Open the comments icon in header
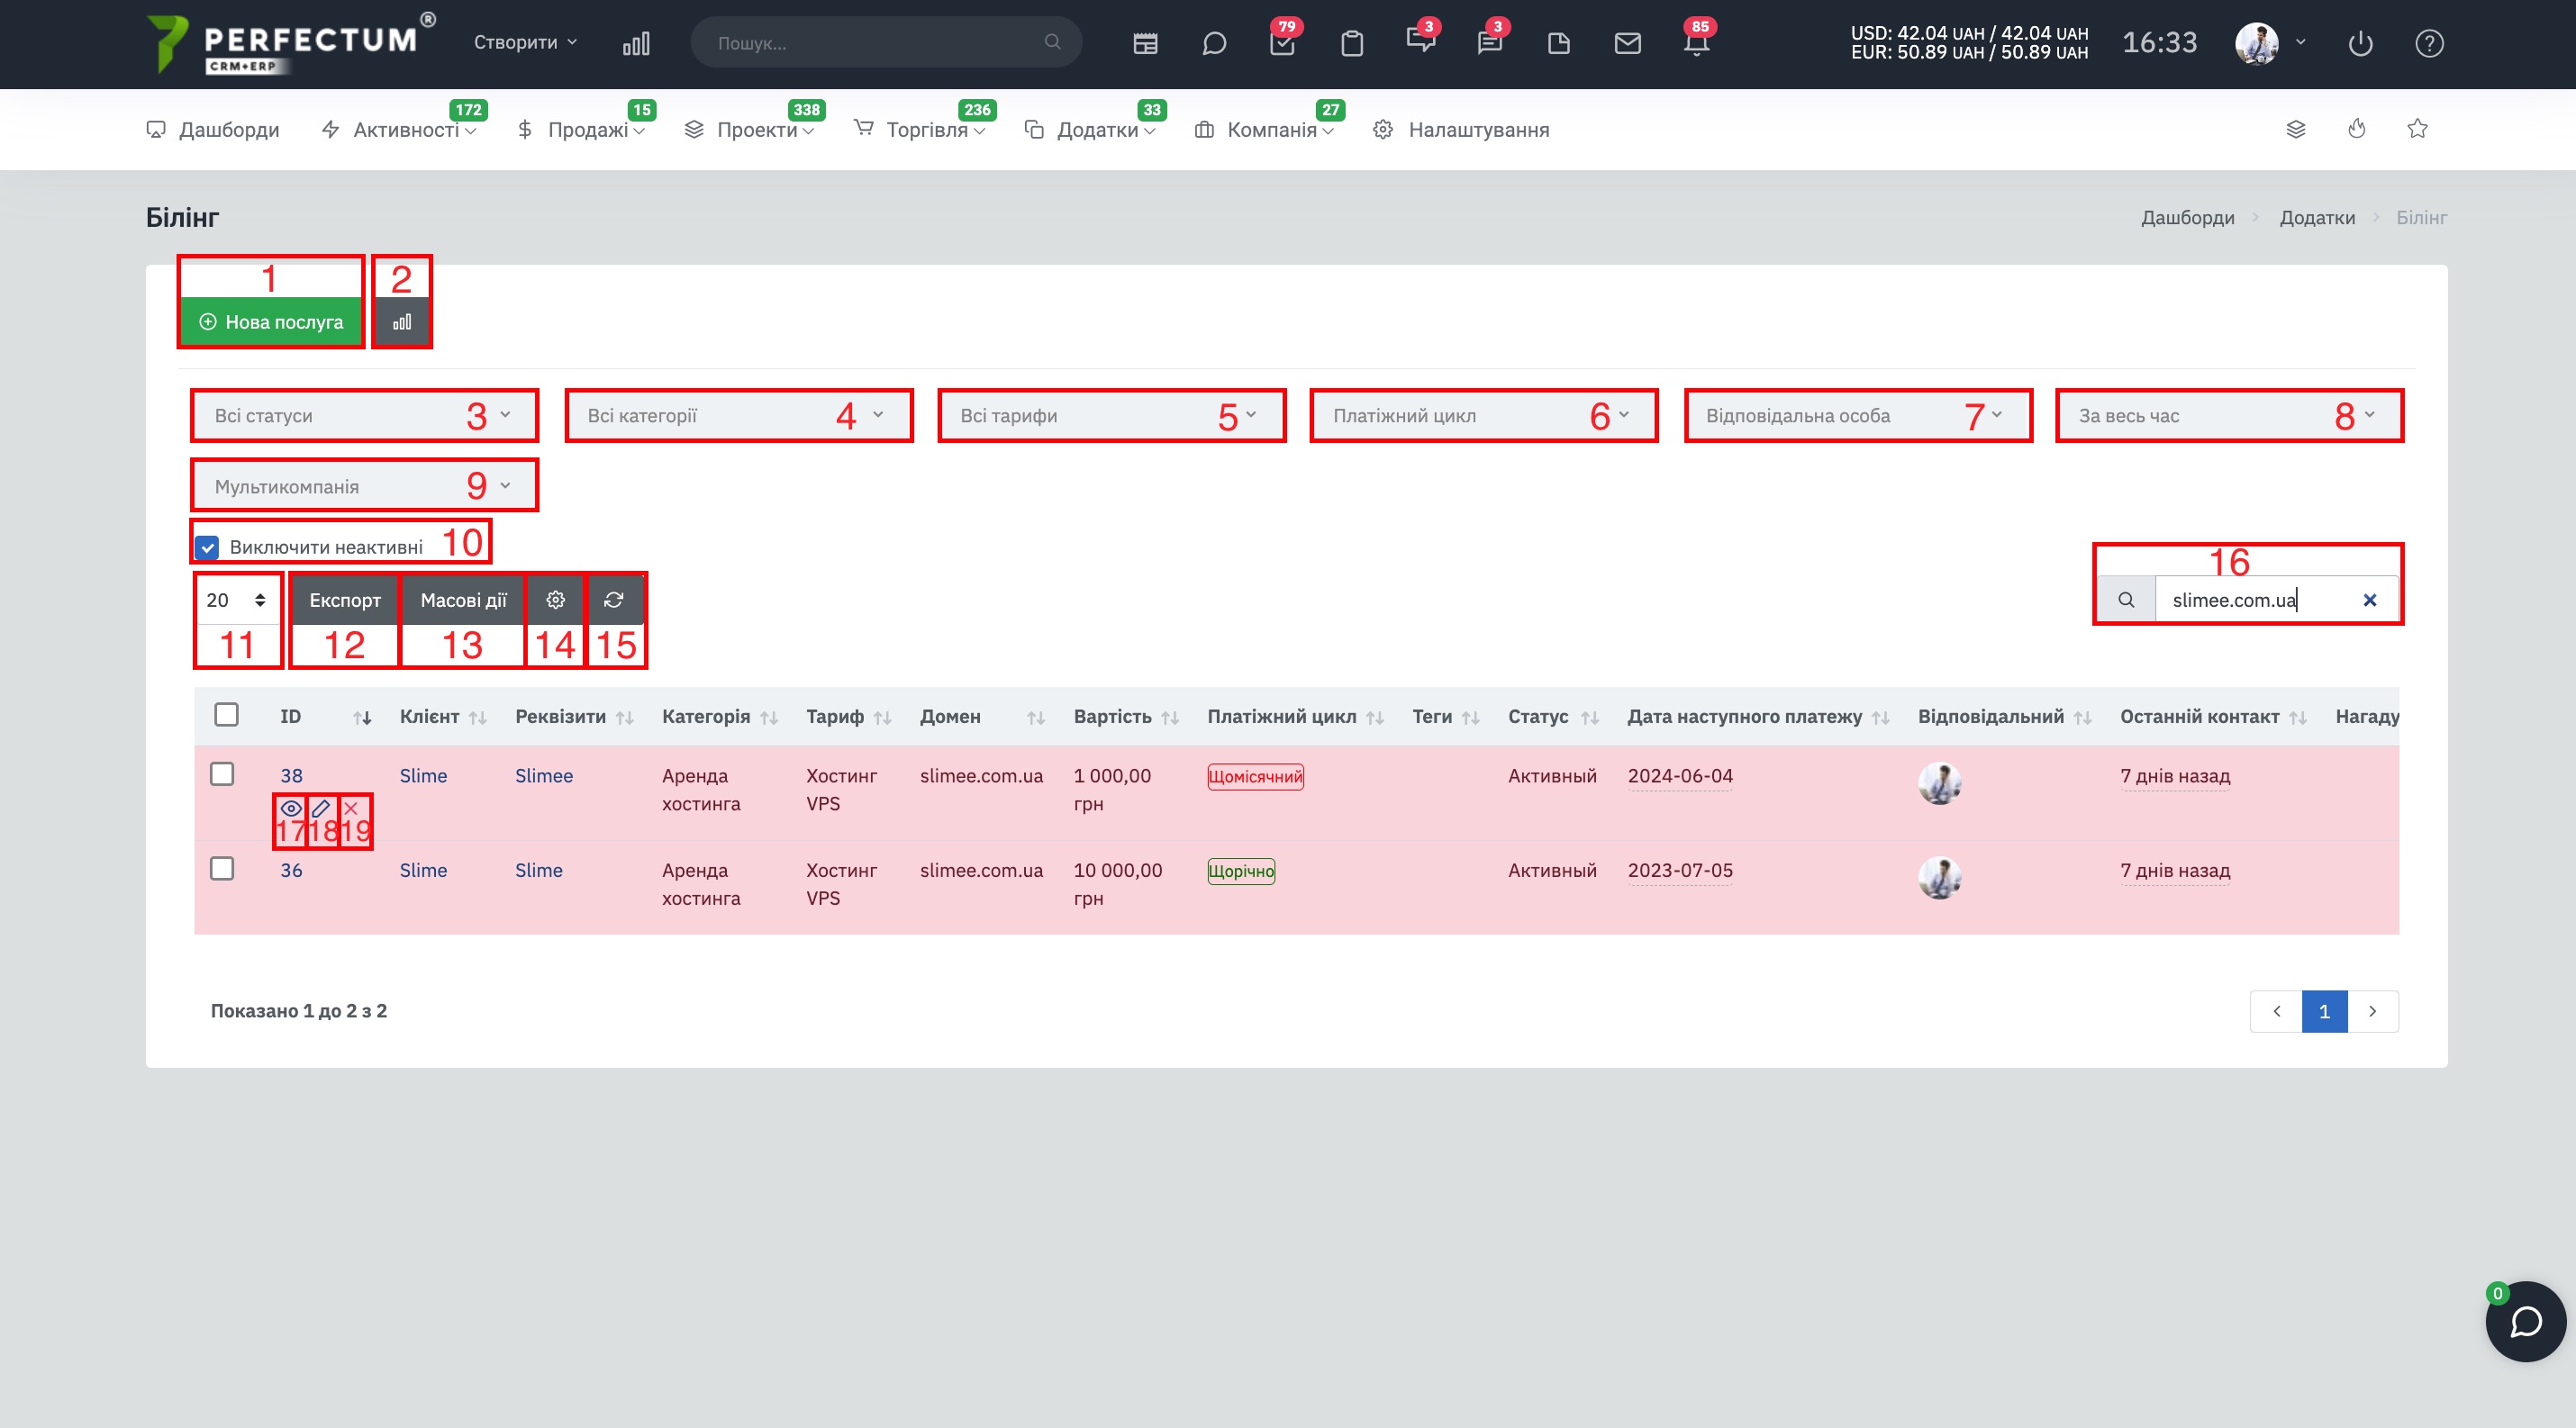This screenshot has height=1428, width=2576. pos(1490,43)
